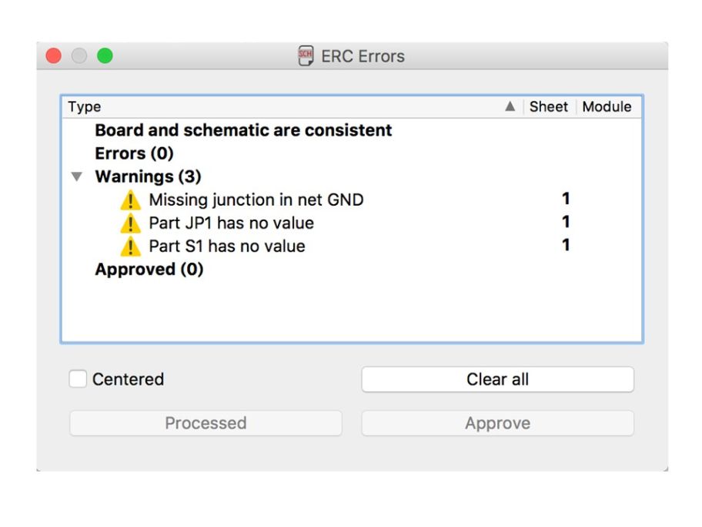
Task: Click the SCH schematic icon in title bar
Action: pos(306,56)
